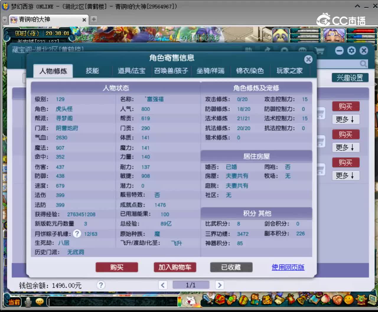The width and height of the screenshot is (378, 312).
Task: Open the handshake friends icon
Action: click(x=337, y=300)
